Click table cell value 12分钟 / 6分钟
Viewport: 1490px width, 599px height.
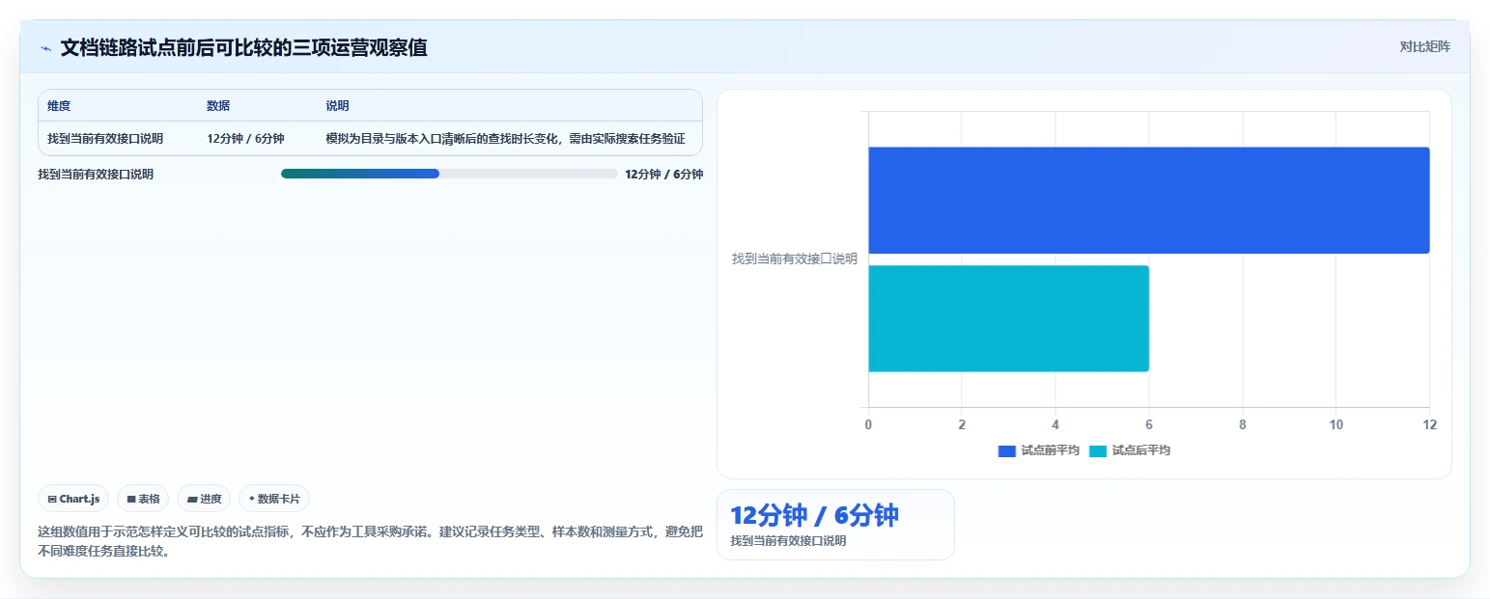(x=245, y=138)
